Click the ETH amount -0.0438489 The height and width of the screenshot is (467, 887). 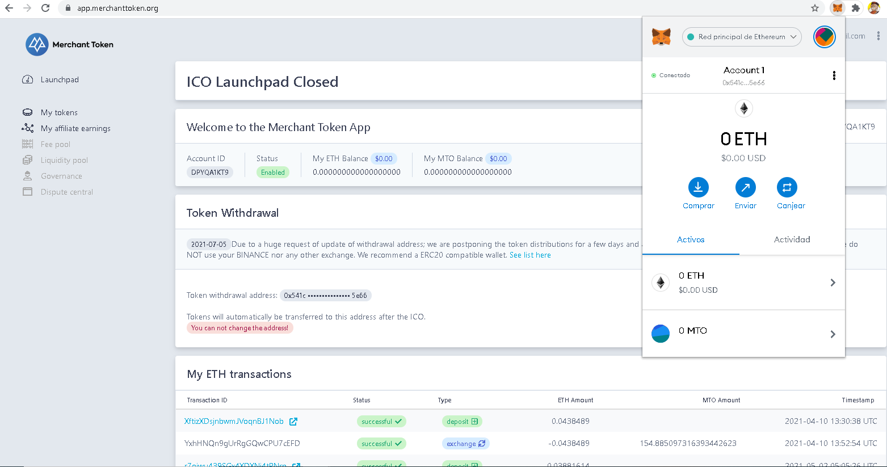coord(569,444)
